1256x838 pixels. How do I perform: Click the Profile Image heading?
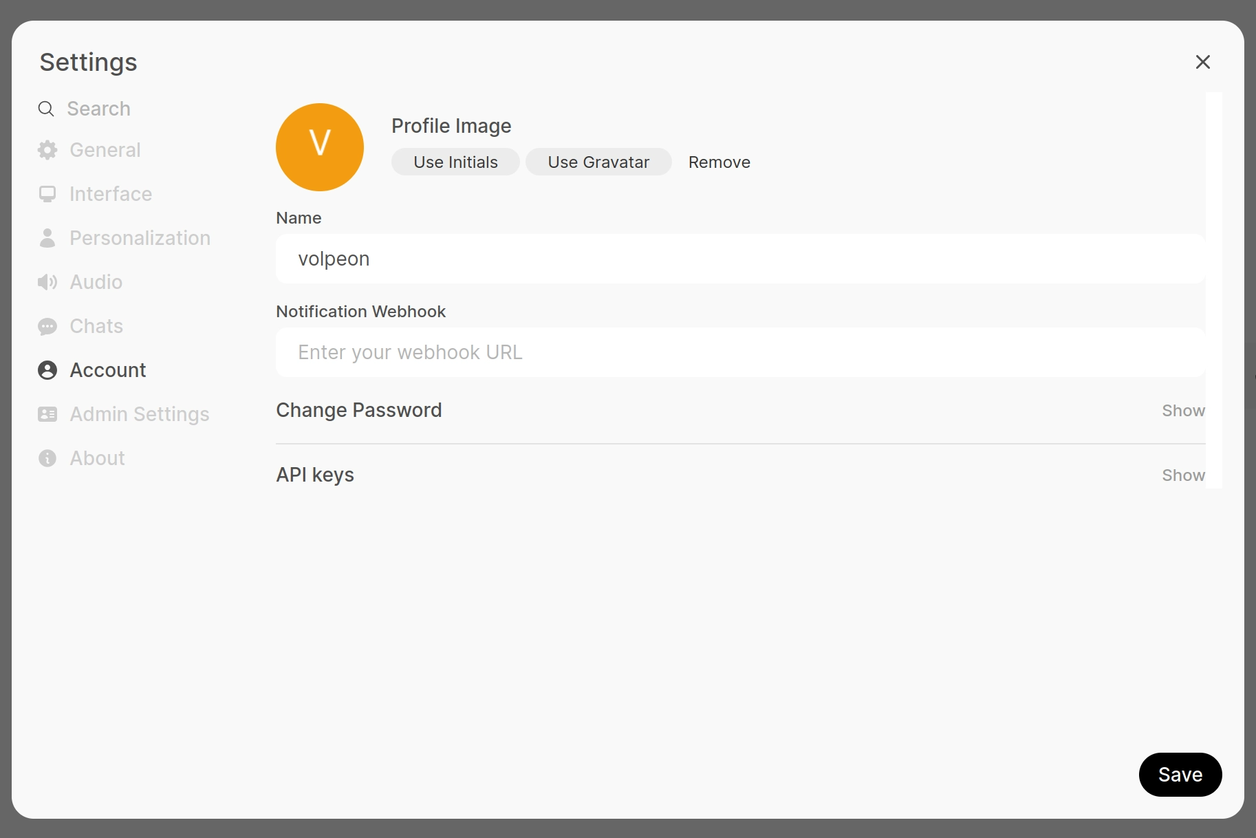pos(451,126)
